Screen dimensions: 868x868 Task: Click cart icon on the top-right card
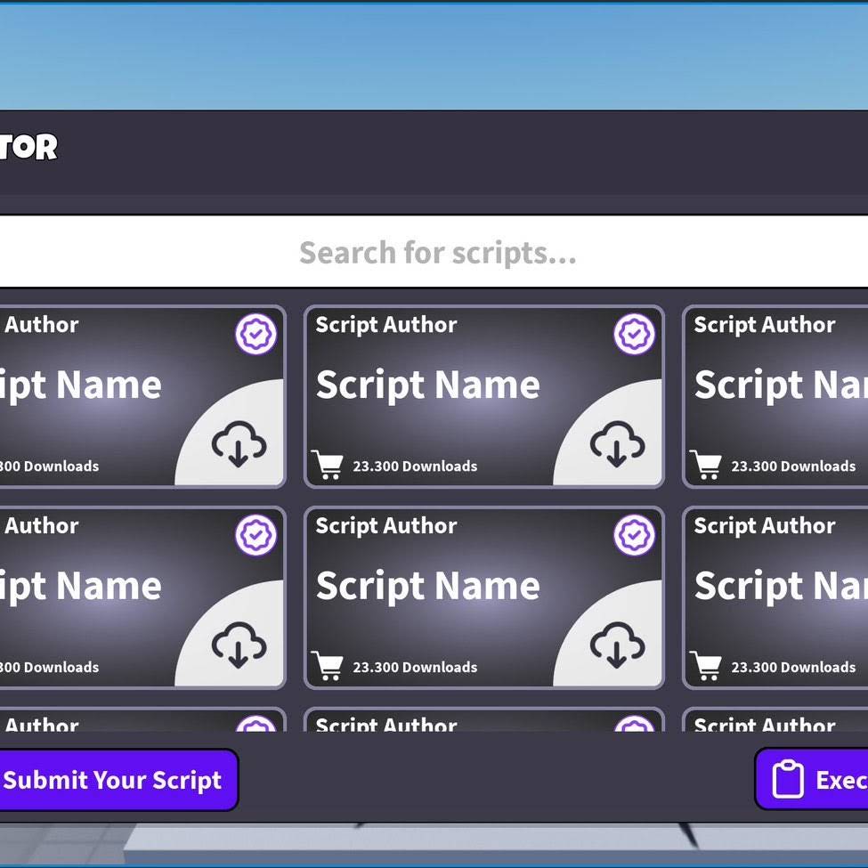705,465
